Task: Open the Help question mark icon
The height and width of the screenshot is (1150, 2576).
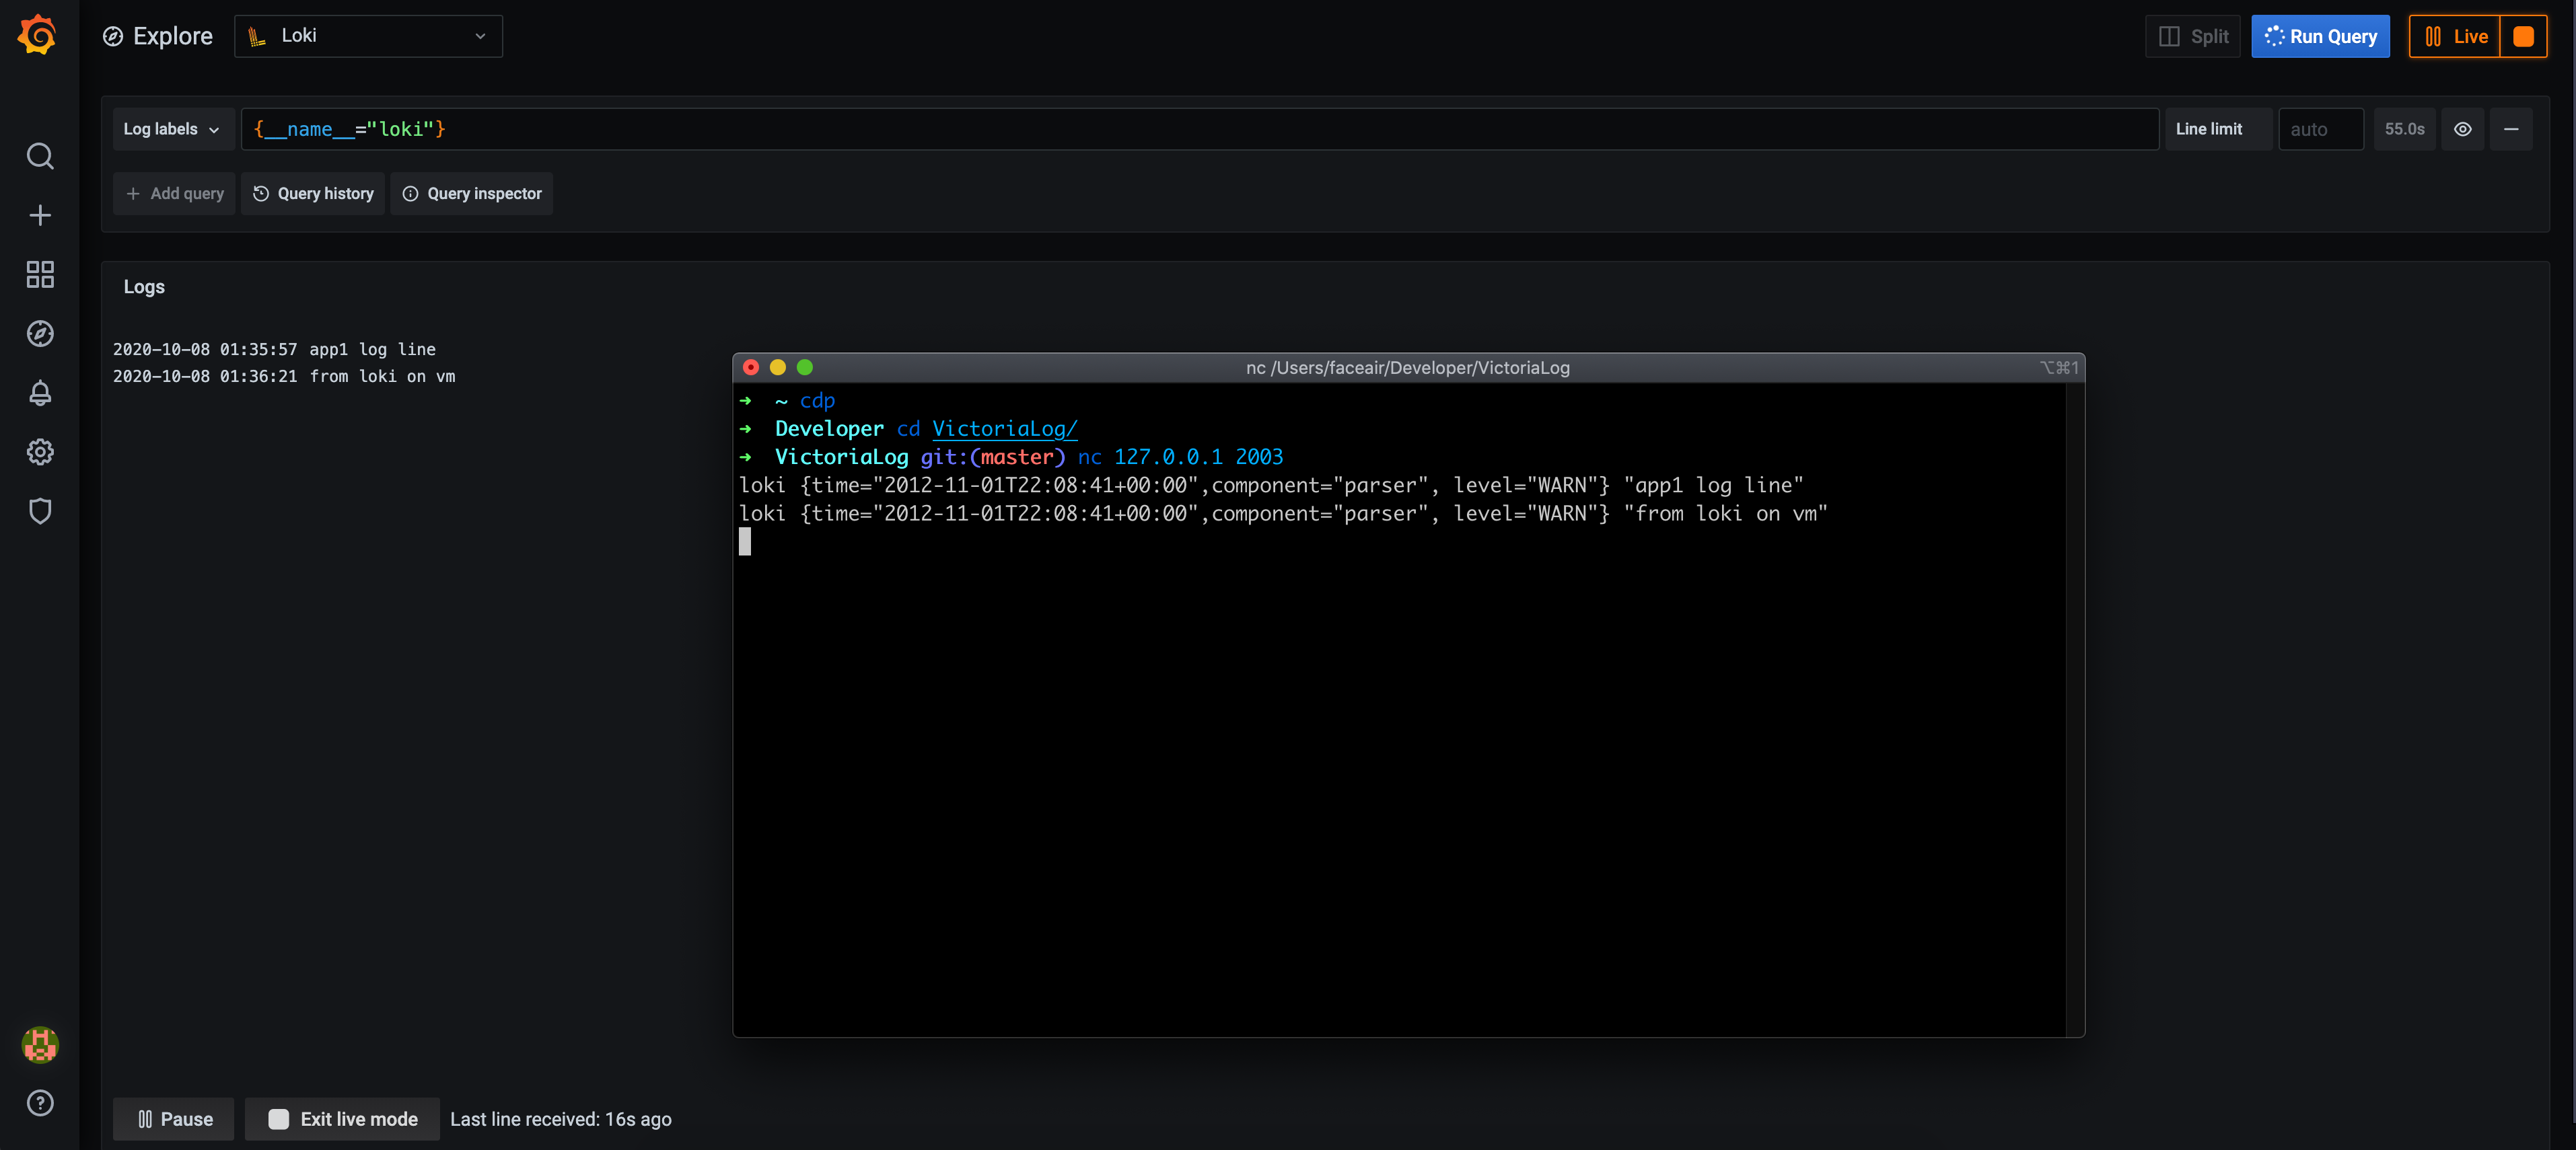Action: tap(40, 1103)
